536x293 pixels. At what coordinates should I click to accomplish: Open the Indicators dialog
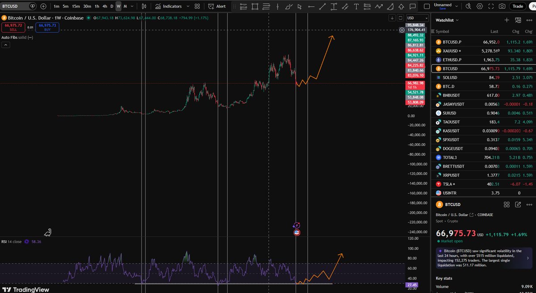click(168, 6)
